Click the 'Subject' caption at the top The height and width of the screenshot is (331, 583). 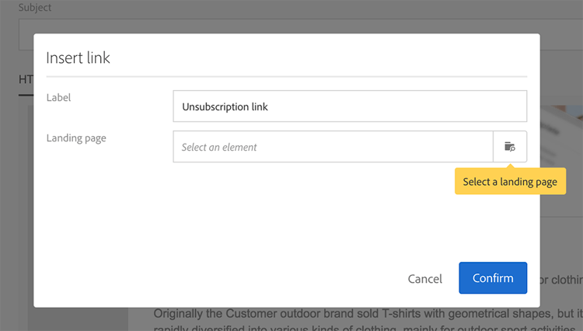36,7
